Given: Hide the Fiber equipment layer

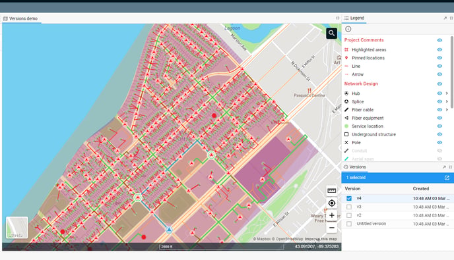Looking at the screenshot, I should click(x=439, y=118).
